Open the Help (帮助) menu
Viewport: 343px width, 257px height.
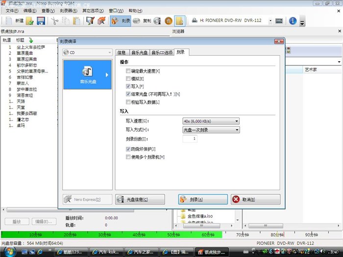pos(135,11)
